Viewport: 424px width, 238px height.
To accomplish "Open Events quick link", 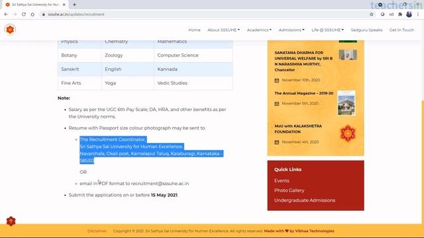I will point(282,180).
